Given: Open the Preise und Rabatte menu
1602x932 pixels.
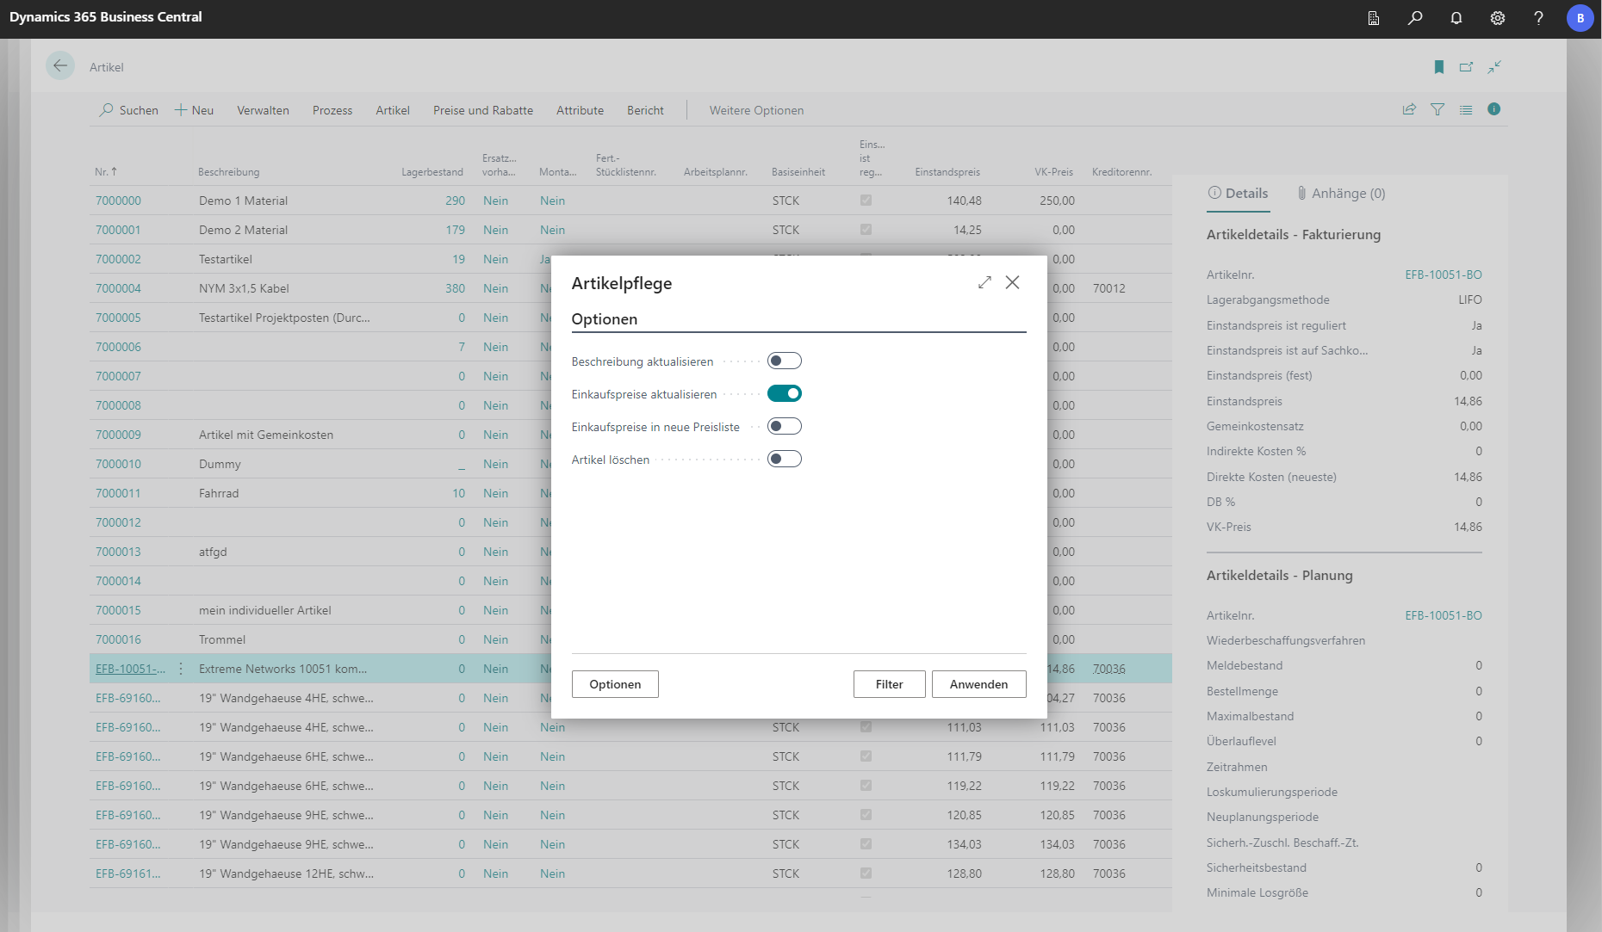Looking at the screenshot, I should click(482, 110).
